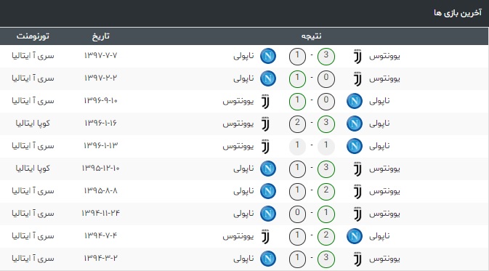Click green-circled score 3 in the ۱۳۹۷-۷-۷ row
This screenshot has width=489, height=271.
click(x=326, y=57)
